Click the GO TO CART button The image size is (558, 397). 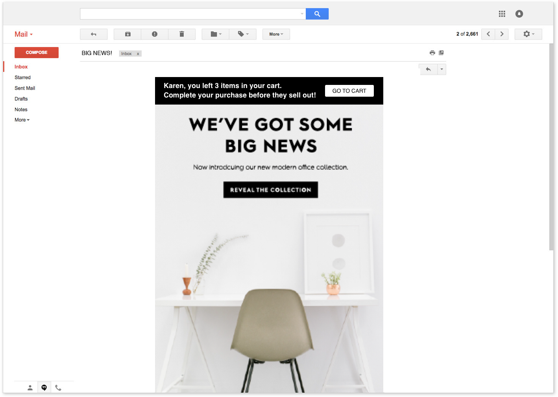pyautogui.click(x=349, y=91)
